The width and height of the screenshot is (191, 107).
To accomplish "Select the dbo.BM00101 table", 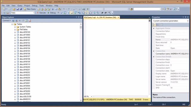I will [25, 99].
